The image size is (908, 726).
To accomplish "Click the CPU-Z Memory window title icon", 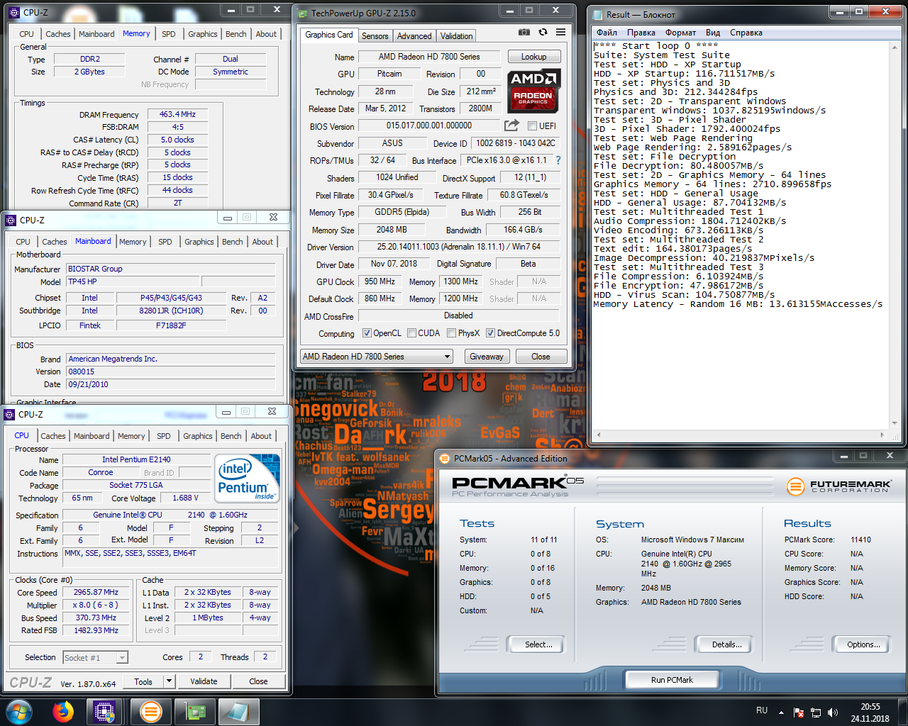I will (x=14, y=12).
